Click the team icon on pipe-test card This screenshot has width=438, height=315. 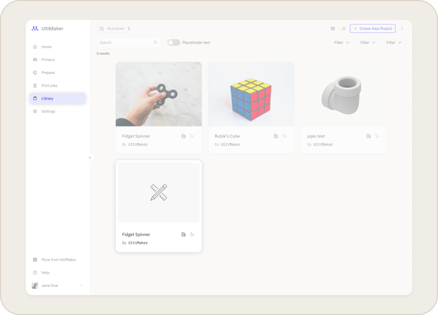pyautogui.click(x=368, y=136)
